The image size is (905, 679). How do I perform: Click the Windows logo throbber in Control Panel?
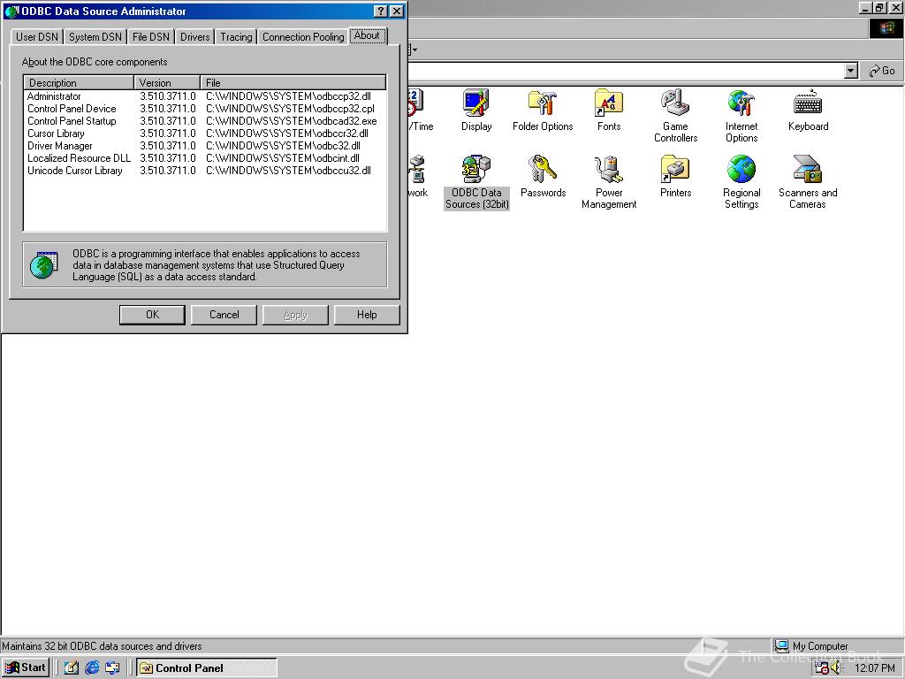(886, 29)
